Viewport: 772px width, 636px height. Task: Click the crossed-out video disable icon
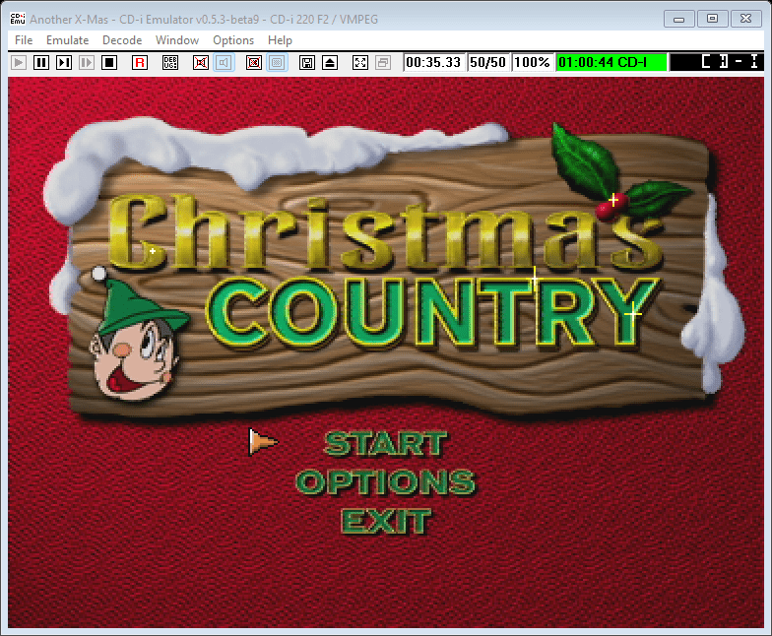tap(201, 62)
